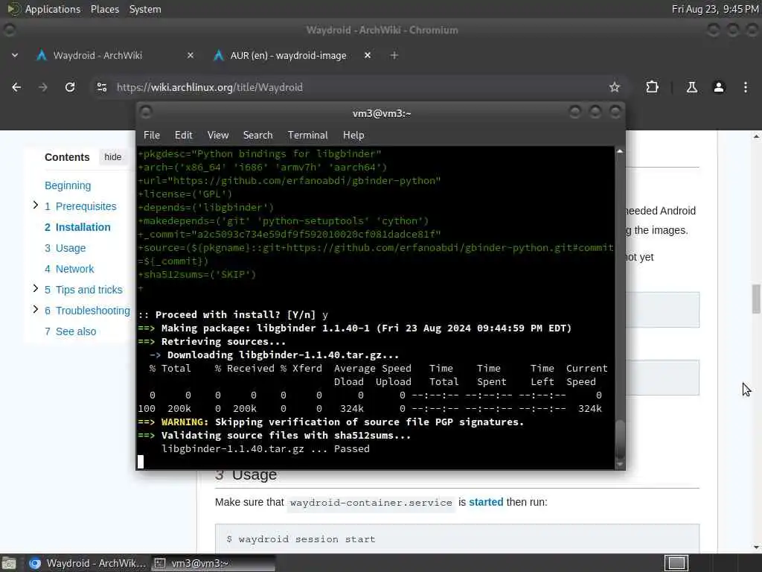Switch to Waydroid - ArchWiki taskbar button

pyautogui.click(x=88, y=563)
